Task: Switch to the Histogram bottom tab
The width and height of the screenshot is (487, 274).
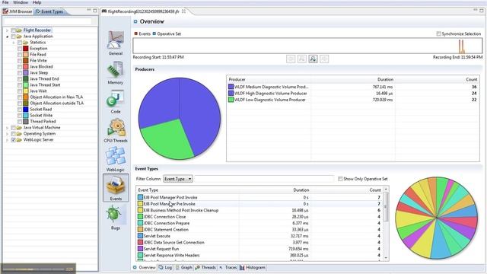Action: pos(252,267)
